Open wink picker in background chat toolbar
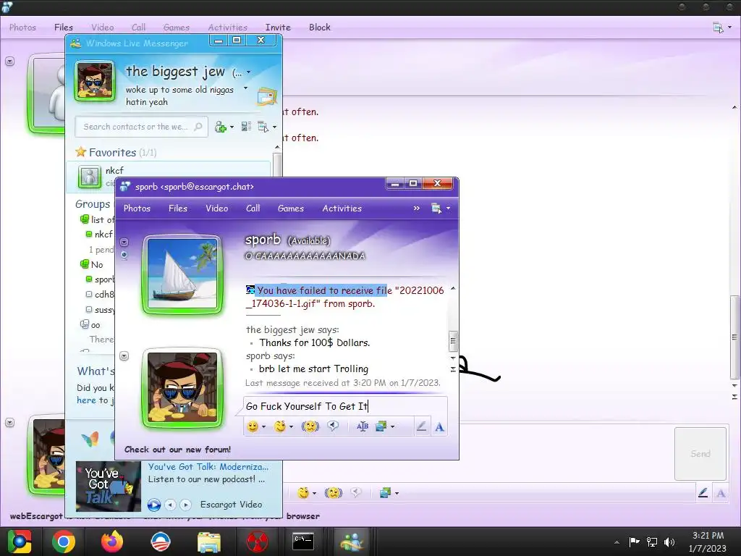741x556 pixels. (x=303, y=493)
